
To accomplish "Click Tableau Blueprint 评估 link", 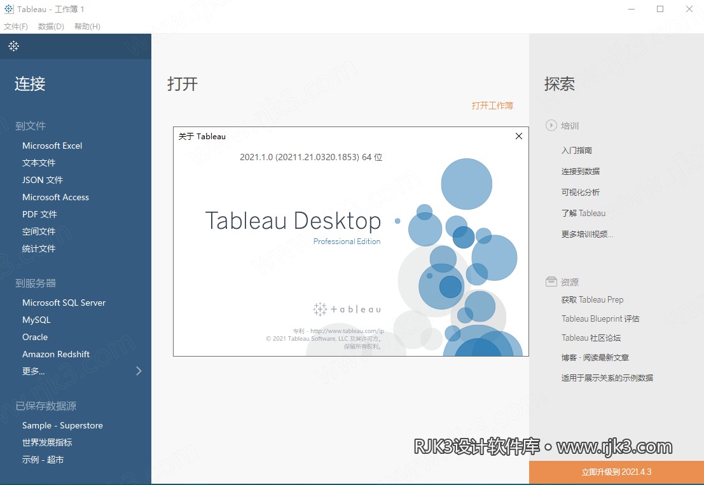I will (600, 318).
